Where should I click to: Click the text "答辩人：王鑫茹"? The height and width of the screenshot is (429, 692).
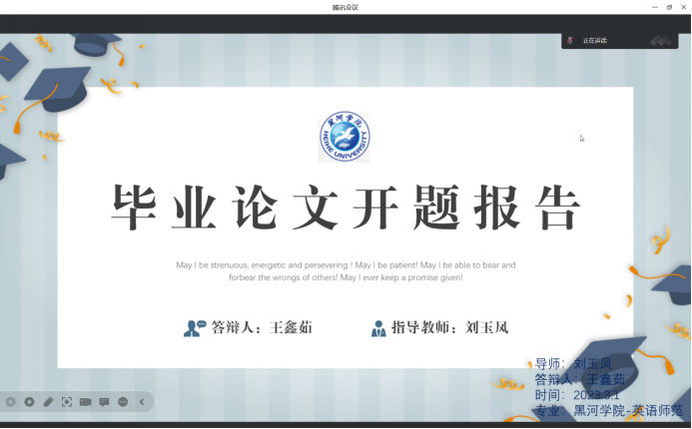(x=262, y=327)
